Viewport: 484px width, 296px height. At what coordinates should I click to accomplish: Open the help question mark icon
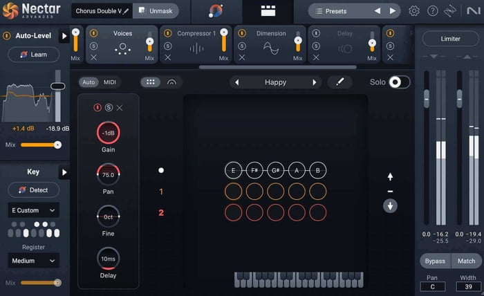pyautogui.click(x=432, y=11)
